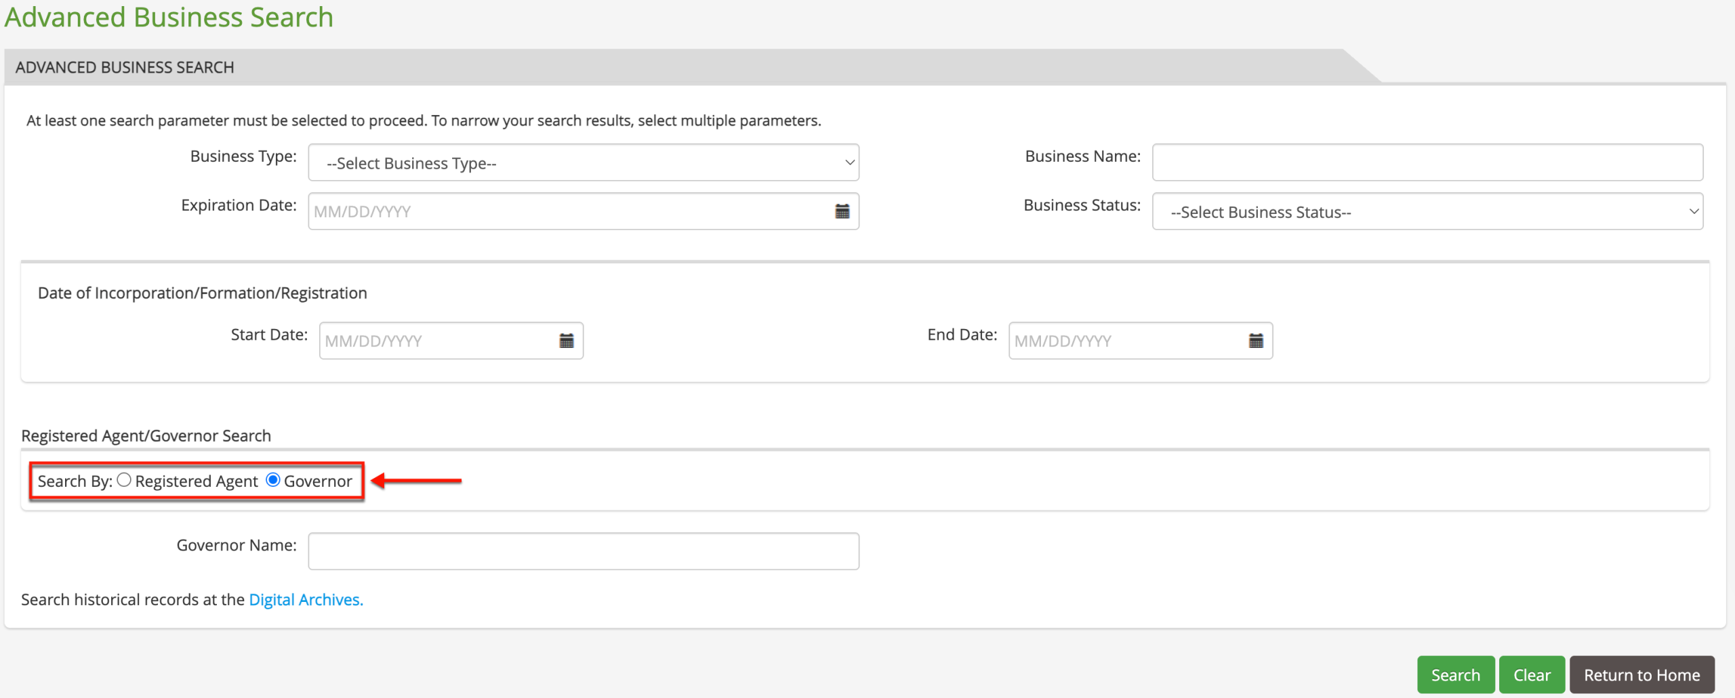
Task: Click the End Date label
Action: pyautogui.click(x=962, y=334)
